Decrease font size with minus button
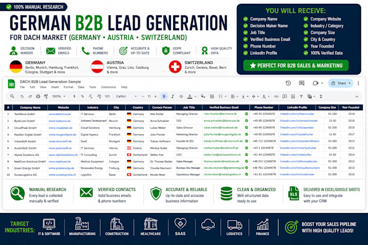The height and width of the screenshot is (245, 368). 143,96
